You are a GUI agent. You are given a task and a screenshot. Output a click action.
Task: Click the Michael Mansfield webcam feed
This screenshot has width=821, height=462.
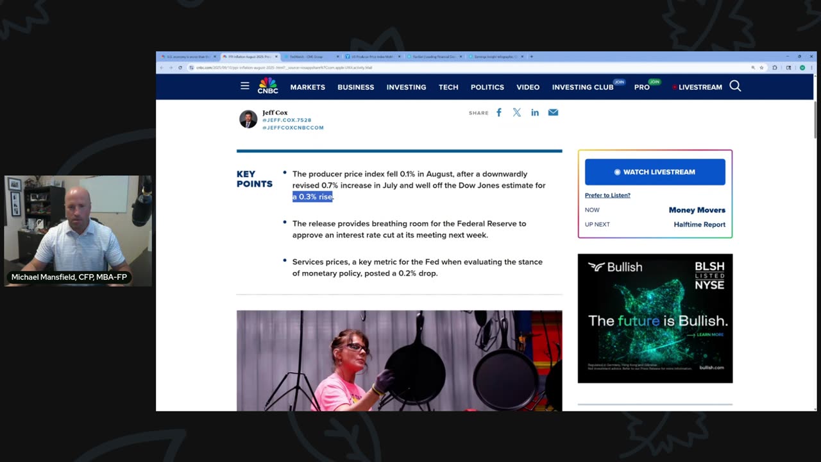[x=78, y=231]
